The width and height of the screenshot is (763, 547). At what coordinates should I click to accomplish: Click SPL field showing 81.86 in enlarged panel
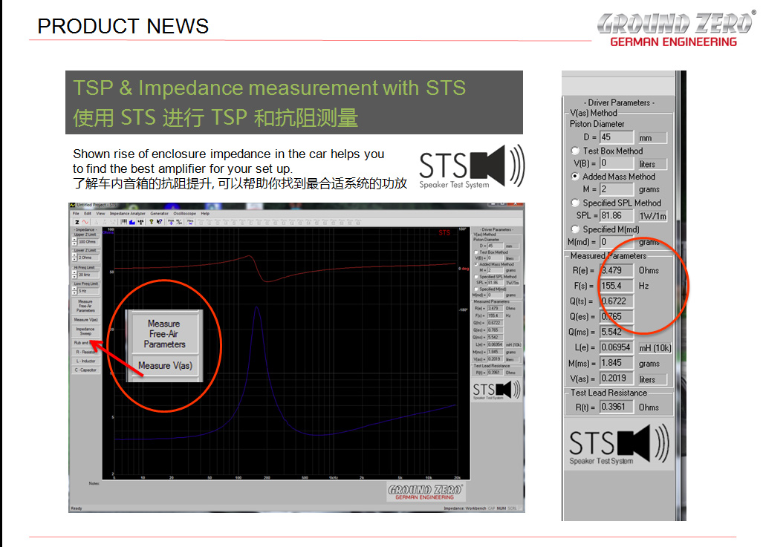pyautogui.click(x=617, y=215)
